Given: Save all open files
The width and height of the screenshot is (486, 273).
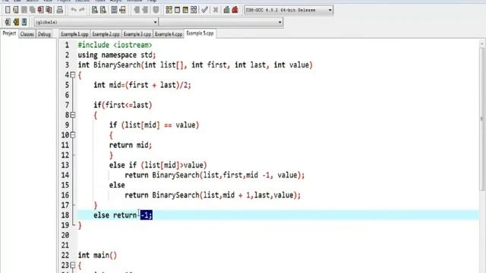Looking at the screenshot, I should point(32,10).
